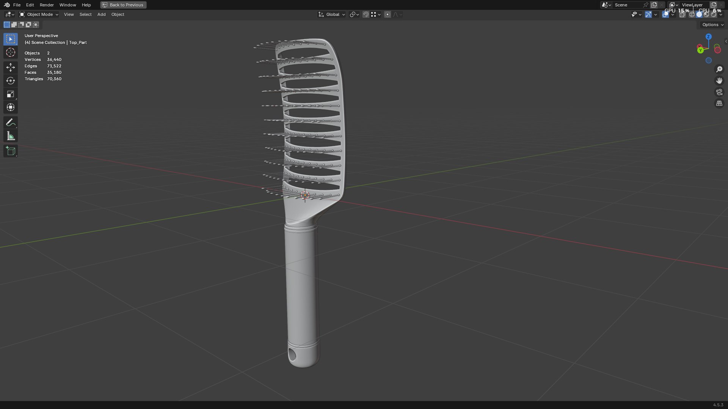728x409 pixels.
Task: Toggle snapping magnet icon
Action: tap(366, 14)
